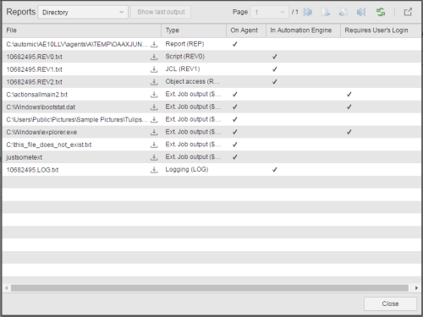This screenshot has height=317, width=423.
Task: Download the justsometext output file
Action: coord(154,157)
